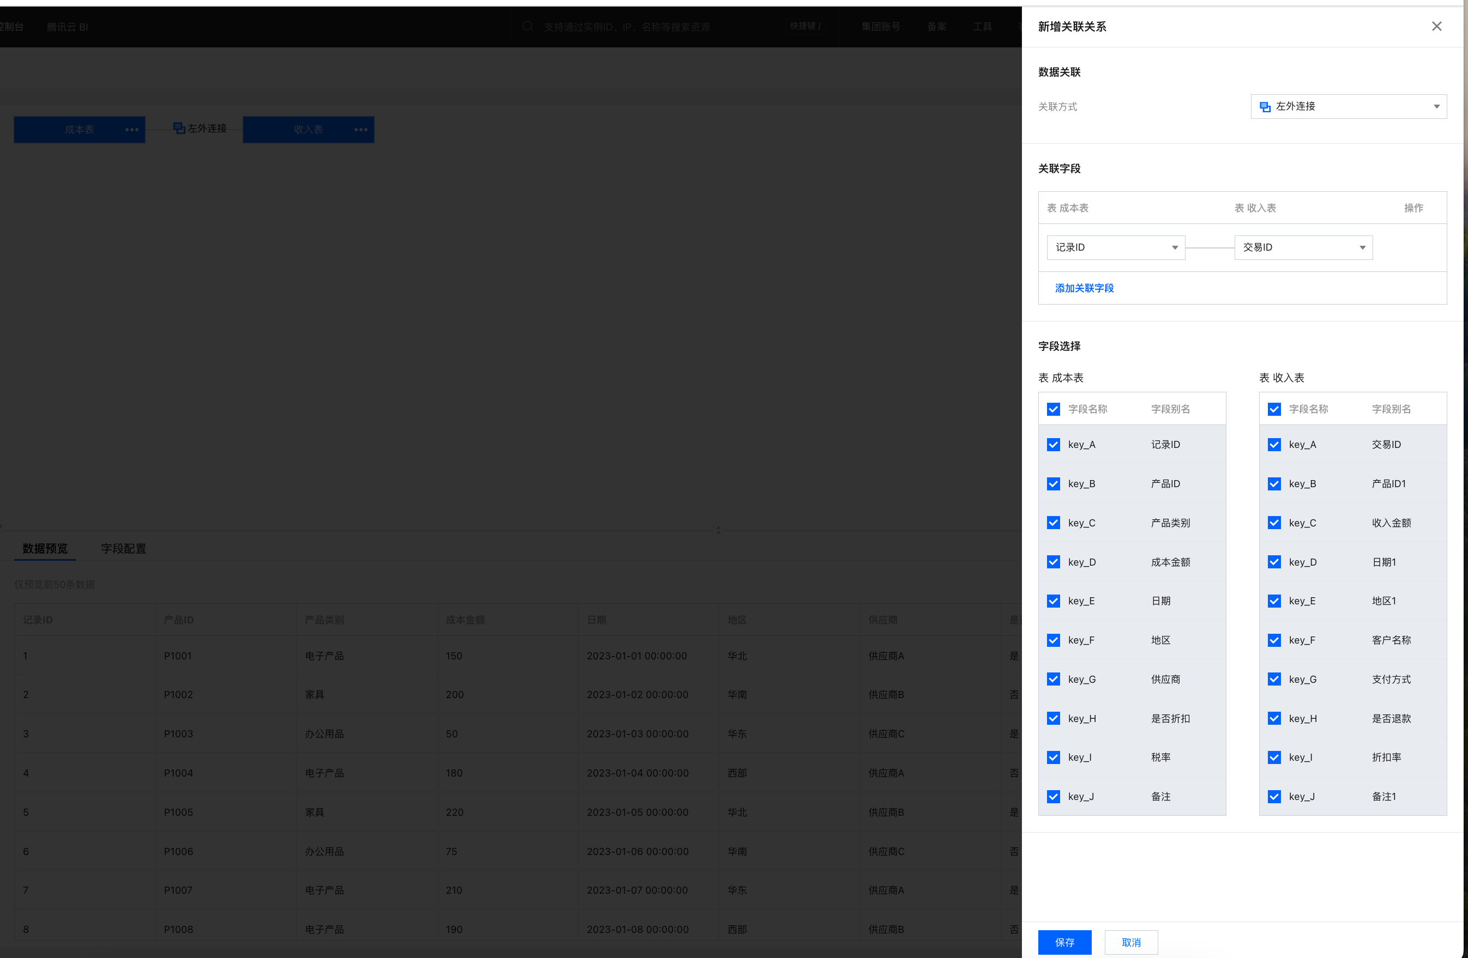The image size is (1468, 958).
Task: Click the 添加关联字段 link
Action: (x=1084, y=288)
